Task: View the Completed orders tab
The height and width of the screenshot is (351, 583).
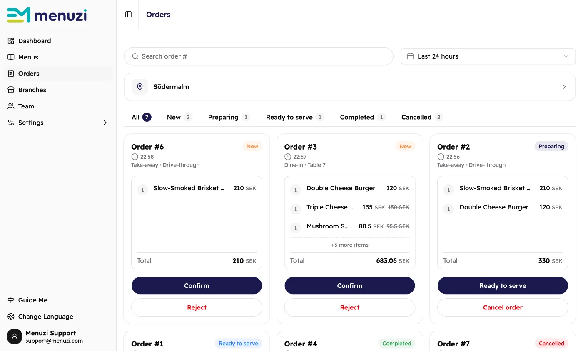Action: (363, 117)
